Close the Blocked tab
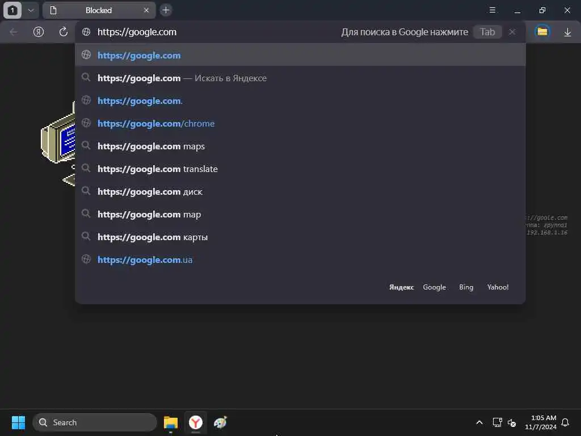This screenshot has width=581, height=436. click(x=146, y=10)
